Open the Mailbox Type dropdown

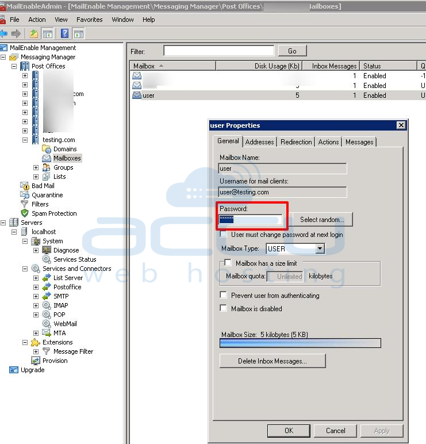(320, 248)
